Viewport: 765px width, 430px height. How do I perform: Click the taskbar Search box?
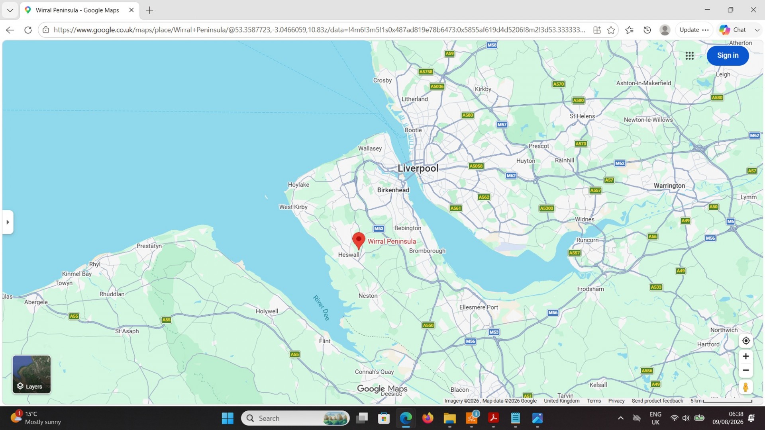(295, 418)
